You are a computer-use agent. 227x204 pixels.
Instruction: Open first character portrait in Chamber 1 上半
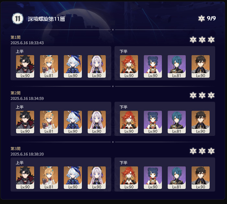tap(25, 66)
